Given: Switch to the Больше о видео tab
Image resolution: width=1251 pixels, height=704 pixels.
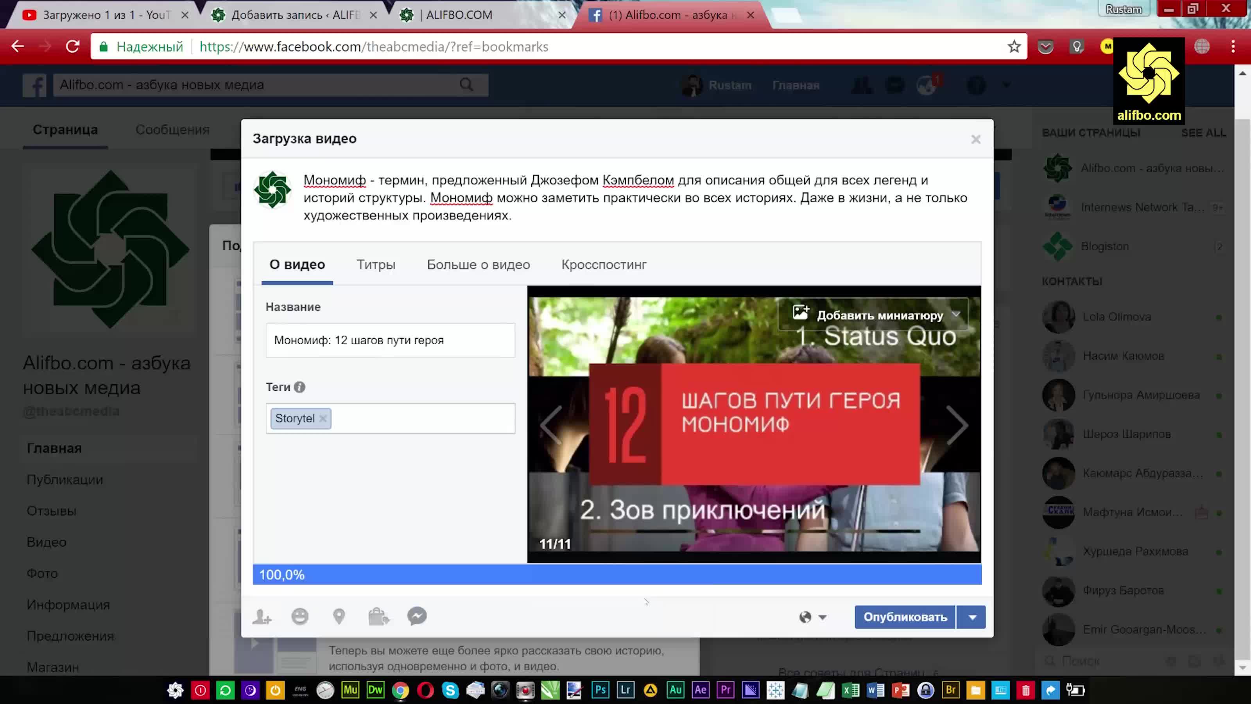Looking at the screenshot, I should (479, 265).
